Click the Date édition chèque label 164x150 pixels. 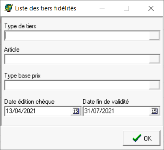click(x=29, y=102)
